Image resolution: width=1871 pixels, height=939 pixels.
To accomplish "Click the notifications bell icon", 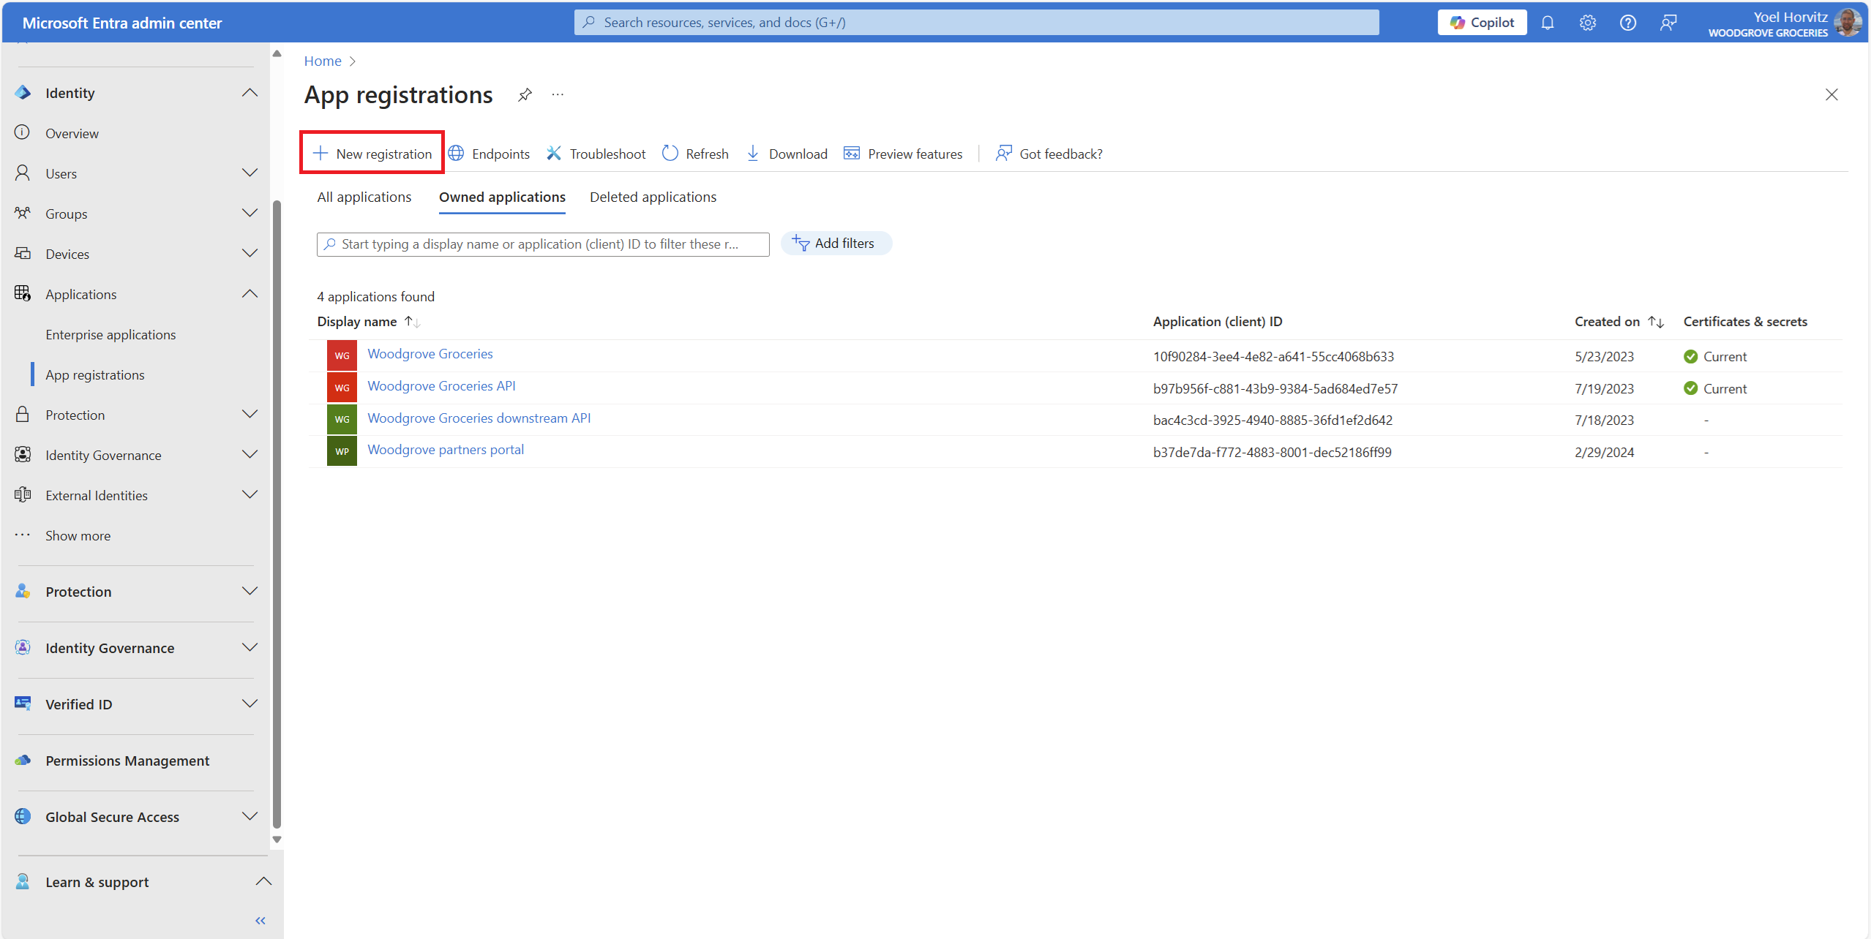I will [1547, 23].
